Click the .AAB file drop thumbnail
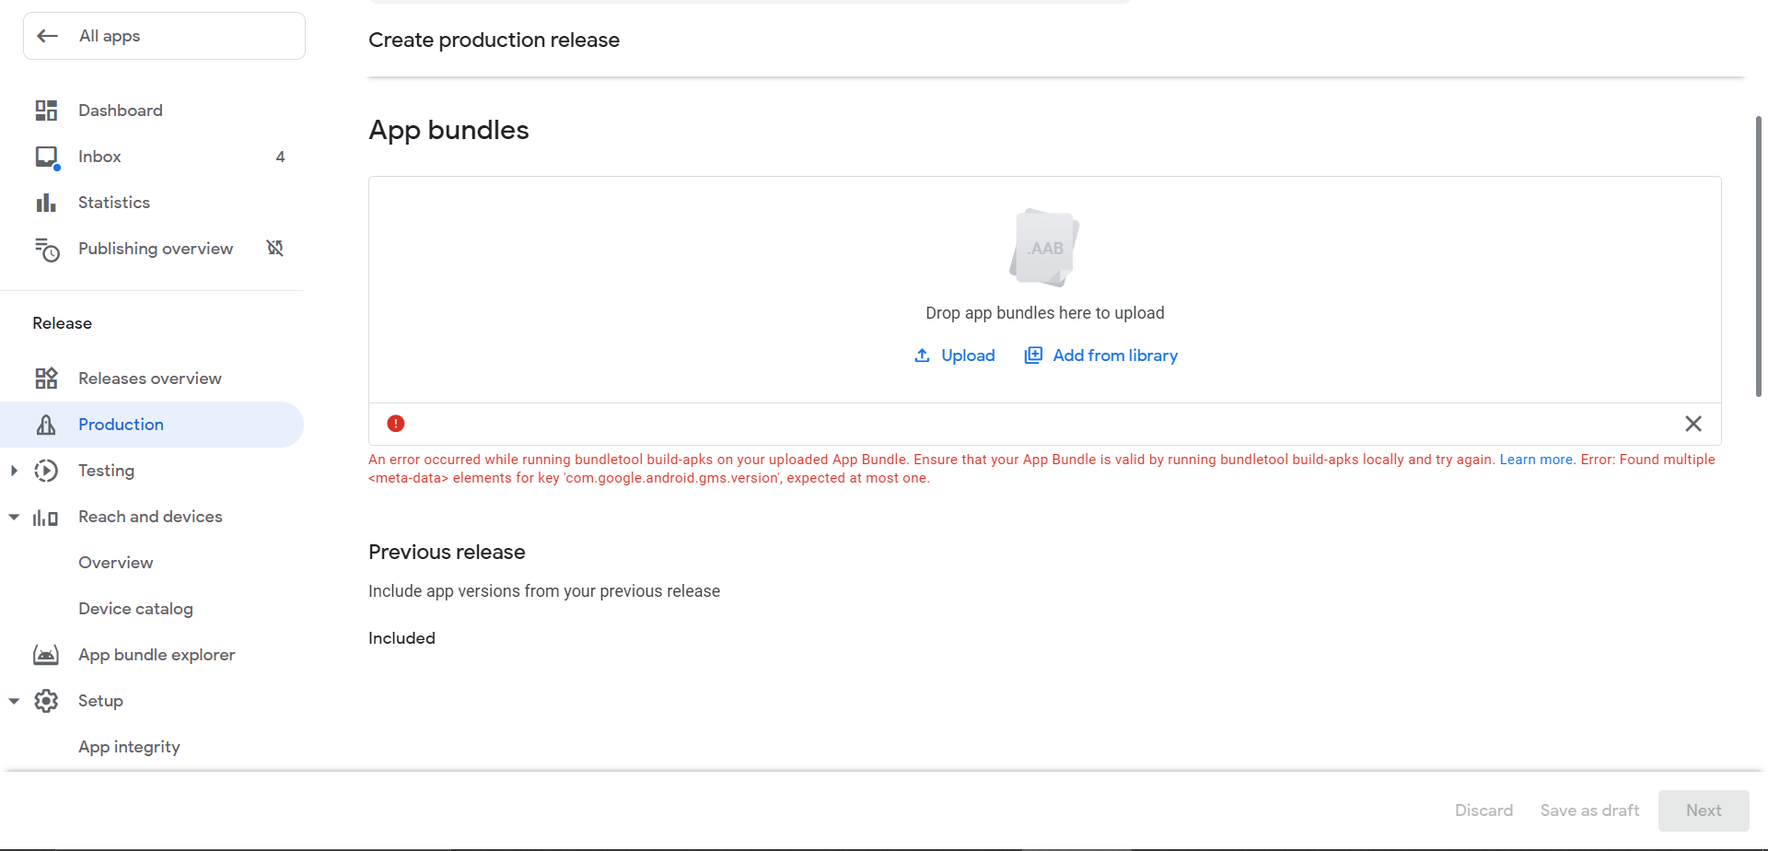The image size is (1768, 851). pyautogui.click(x=1044, y=248)
